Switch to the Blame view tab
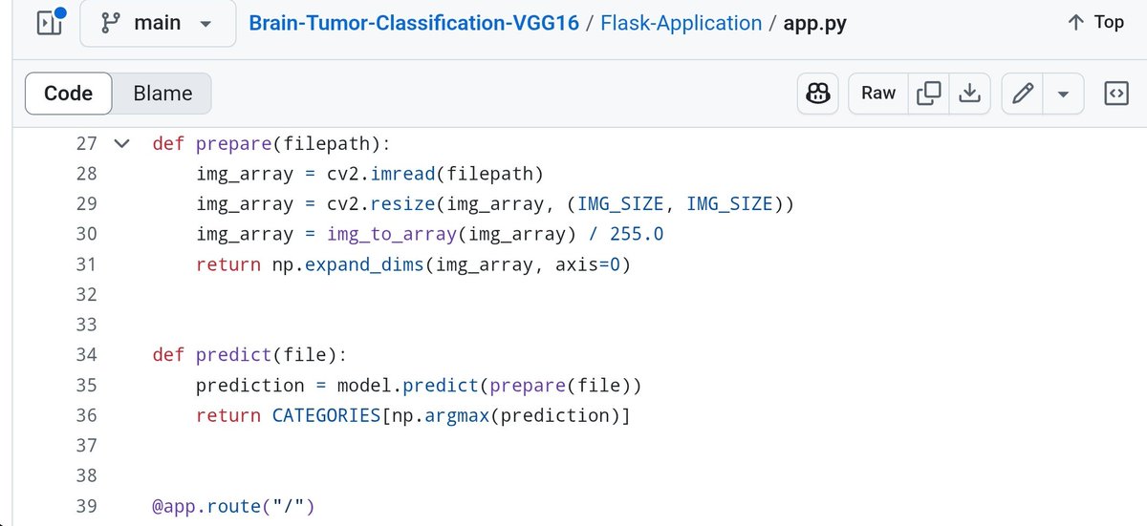This screenshot has width=1147, height=526. pyautogui.click(x=162, y=94)
